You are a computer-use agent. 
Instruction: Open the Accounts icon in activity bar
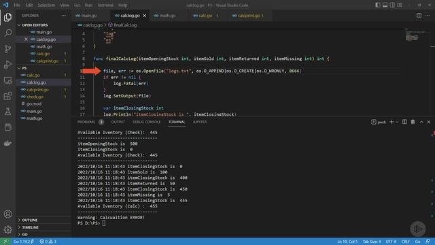point(7,214)
